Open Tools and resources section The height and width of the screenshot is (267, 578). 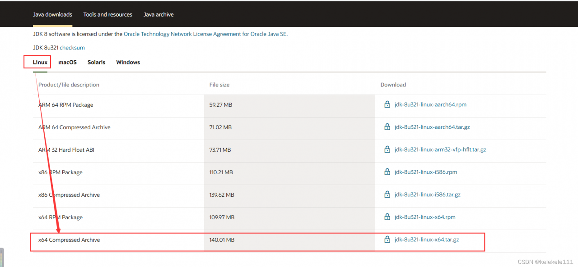(x=108, y=14)
